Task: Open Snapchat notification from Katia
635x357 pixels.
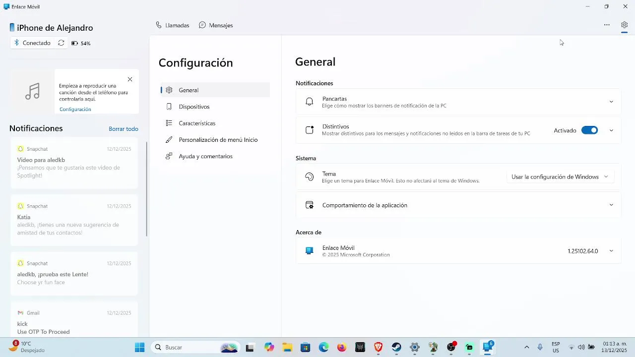Action: (x=74, y=221)
